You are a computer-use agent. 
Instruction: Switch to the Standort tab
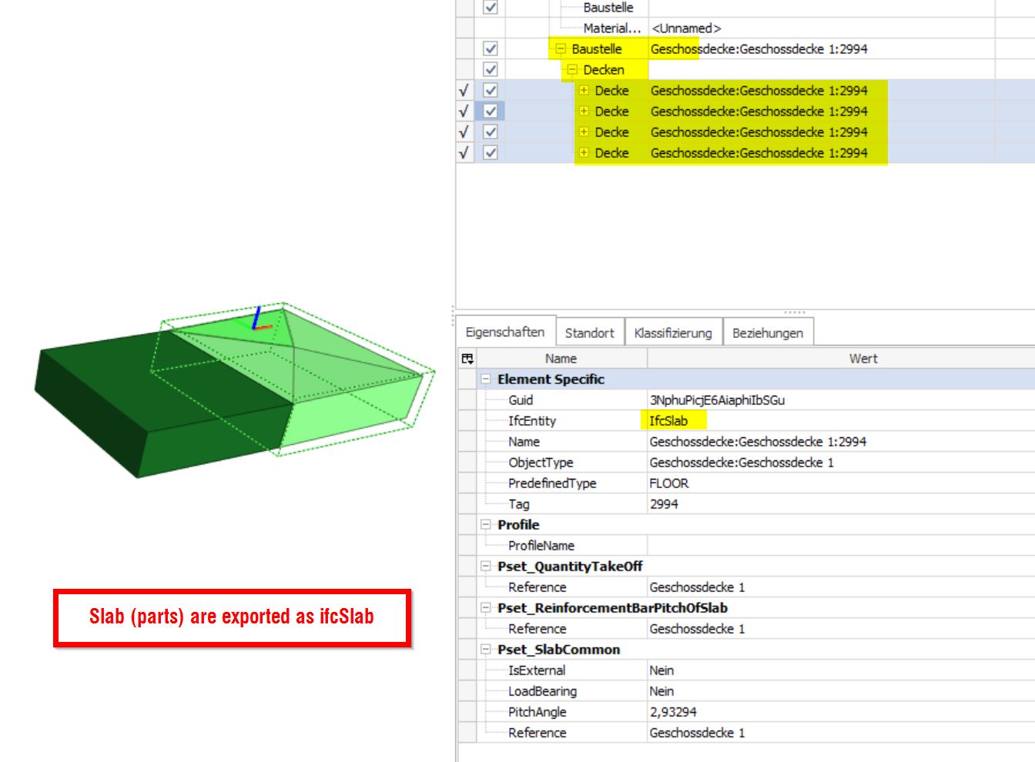590,332
